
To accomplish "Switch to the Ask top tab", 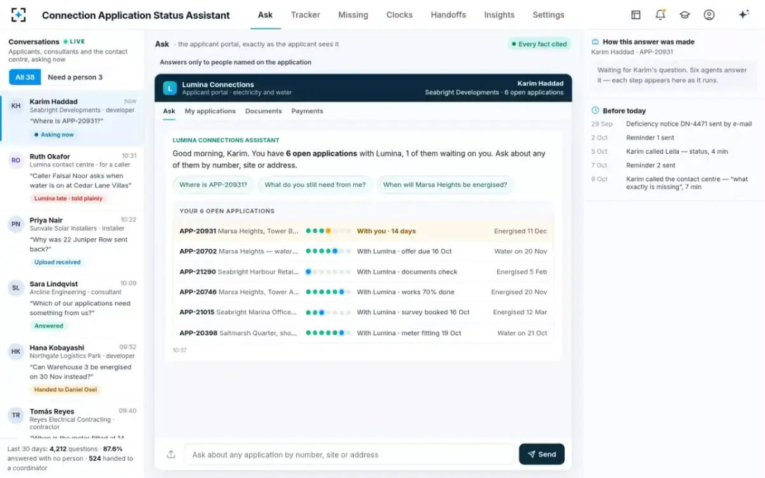I will (x=265, y=15).
